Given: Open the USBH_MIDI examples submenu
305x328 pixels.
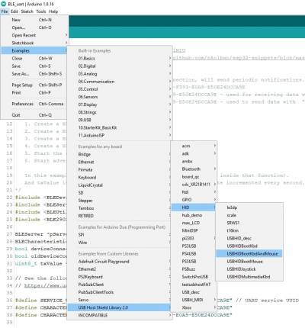Looking at the screenshot, I should 194,300.
